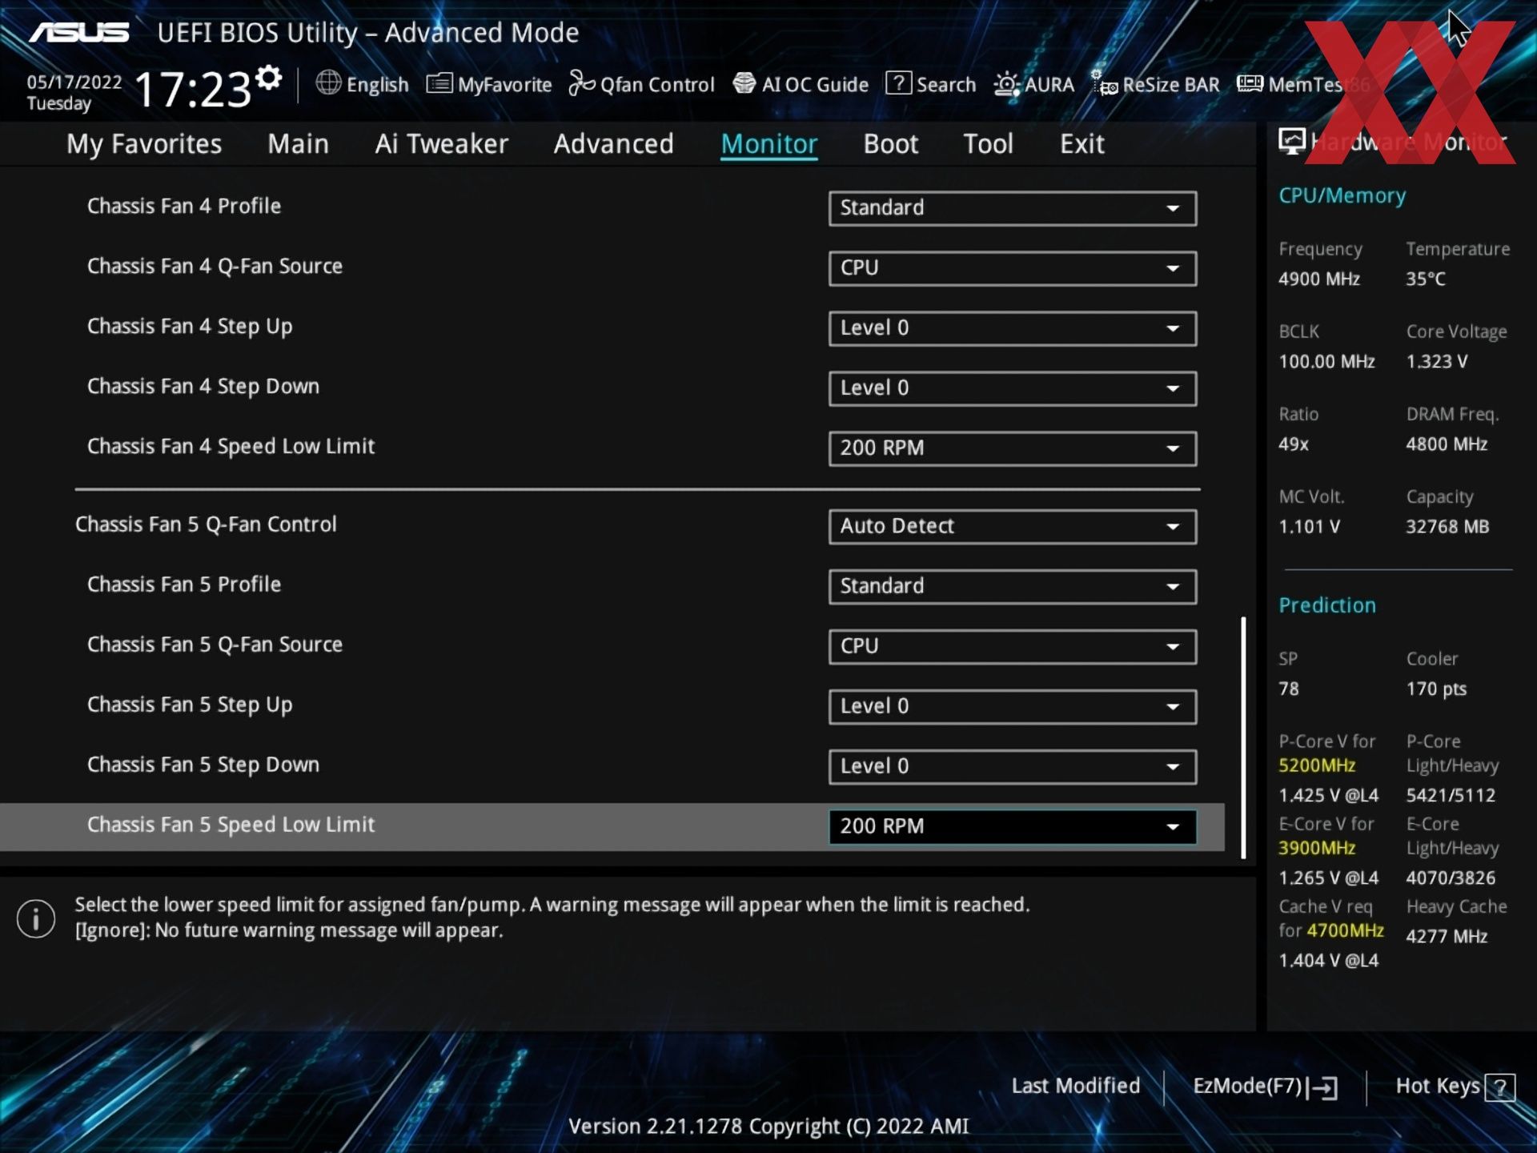Click the Version 2.21.1278 copyright text
This screenshot has width=1537, height=1153.
[x=768, y=1127]
